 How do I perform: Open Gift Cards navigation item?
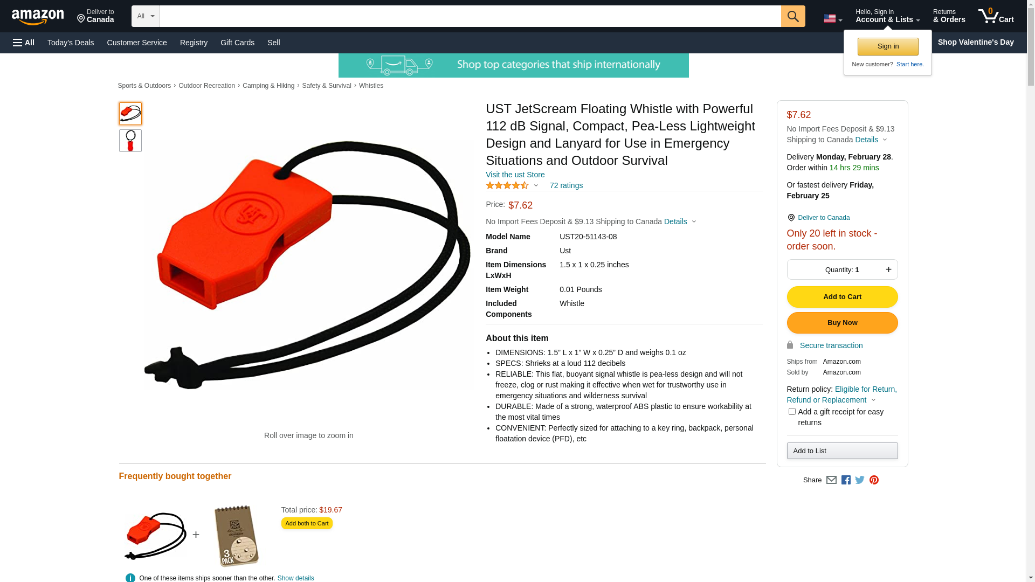point(237,43)
